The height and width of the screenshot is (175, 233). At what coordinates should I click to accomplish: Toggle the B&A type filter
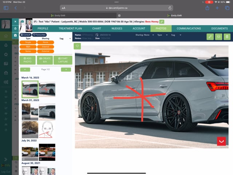tap(28, 47)
